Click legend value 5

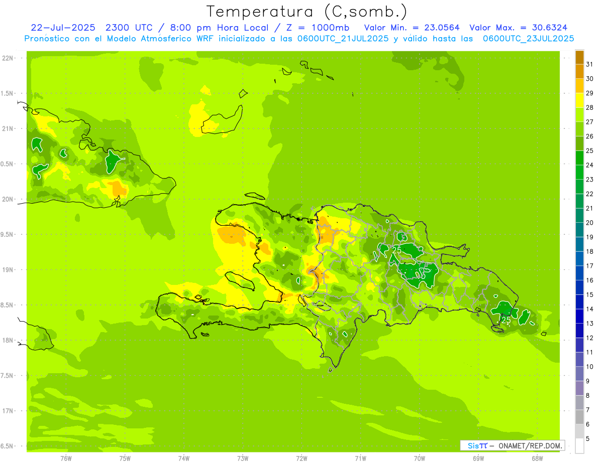588,438
